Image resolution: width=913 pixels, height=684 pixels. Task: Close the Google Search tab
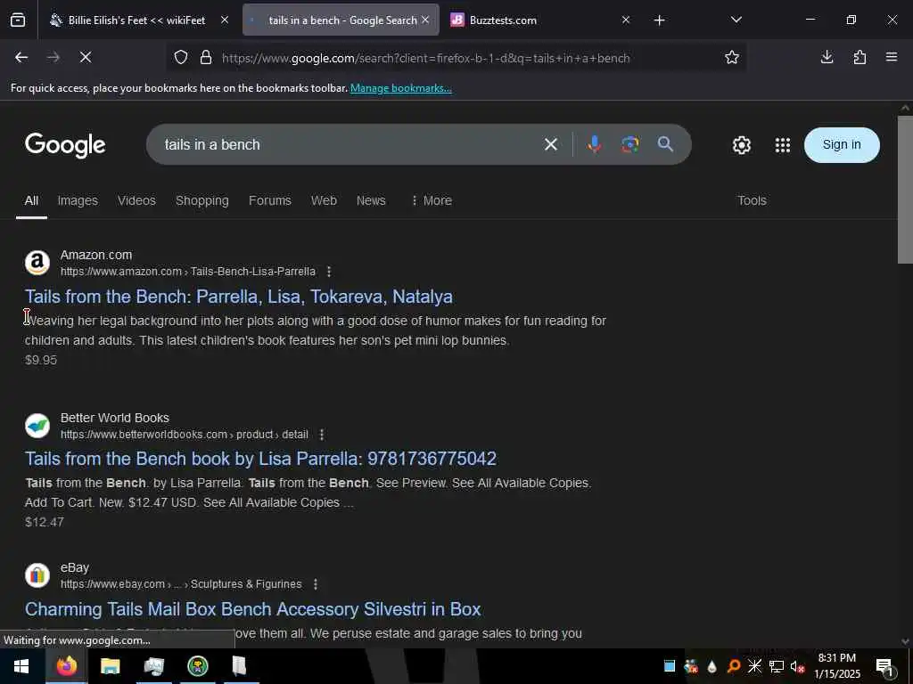coord(425,20)
